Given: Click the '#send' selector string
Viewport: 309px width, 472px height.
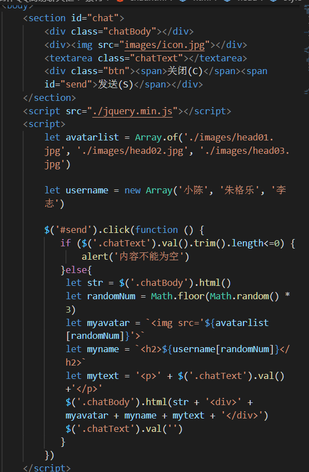Looking at the screenshot, I should click(x=73, y=230).
